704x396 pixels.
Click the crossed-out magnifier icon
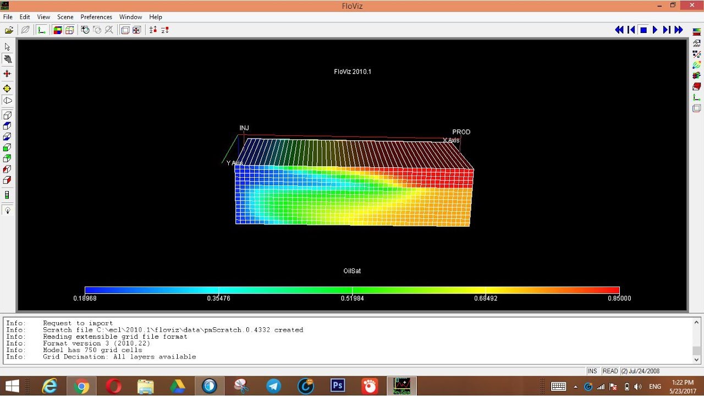click(109, 30)
